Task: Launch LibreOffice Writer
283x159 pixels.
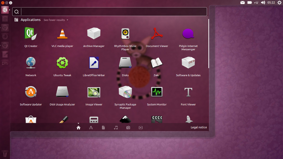Action: pyautogui.click(x=94, y=62)
